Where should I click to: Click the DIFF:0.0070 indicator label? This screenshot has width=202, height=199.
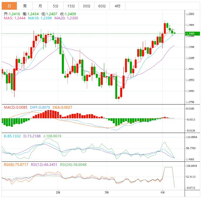click(x=40, y=107)
